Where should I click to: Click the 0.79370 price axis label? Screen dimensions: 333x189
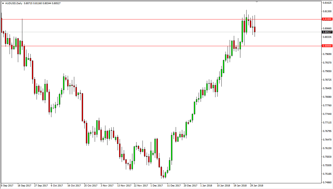pyautogui.click(x=327, y=63)
